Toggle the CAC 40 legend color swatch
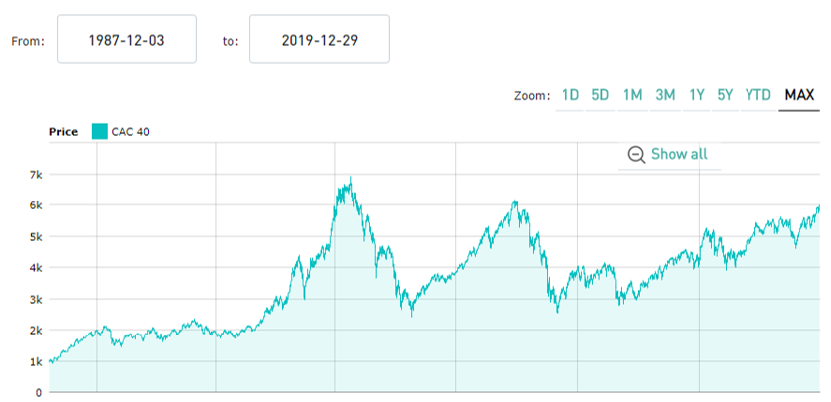Image resolution: width=831 pixels, height=402 pixels. (x=99, y=131)
